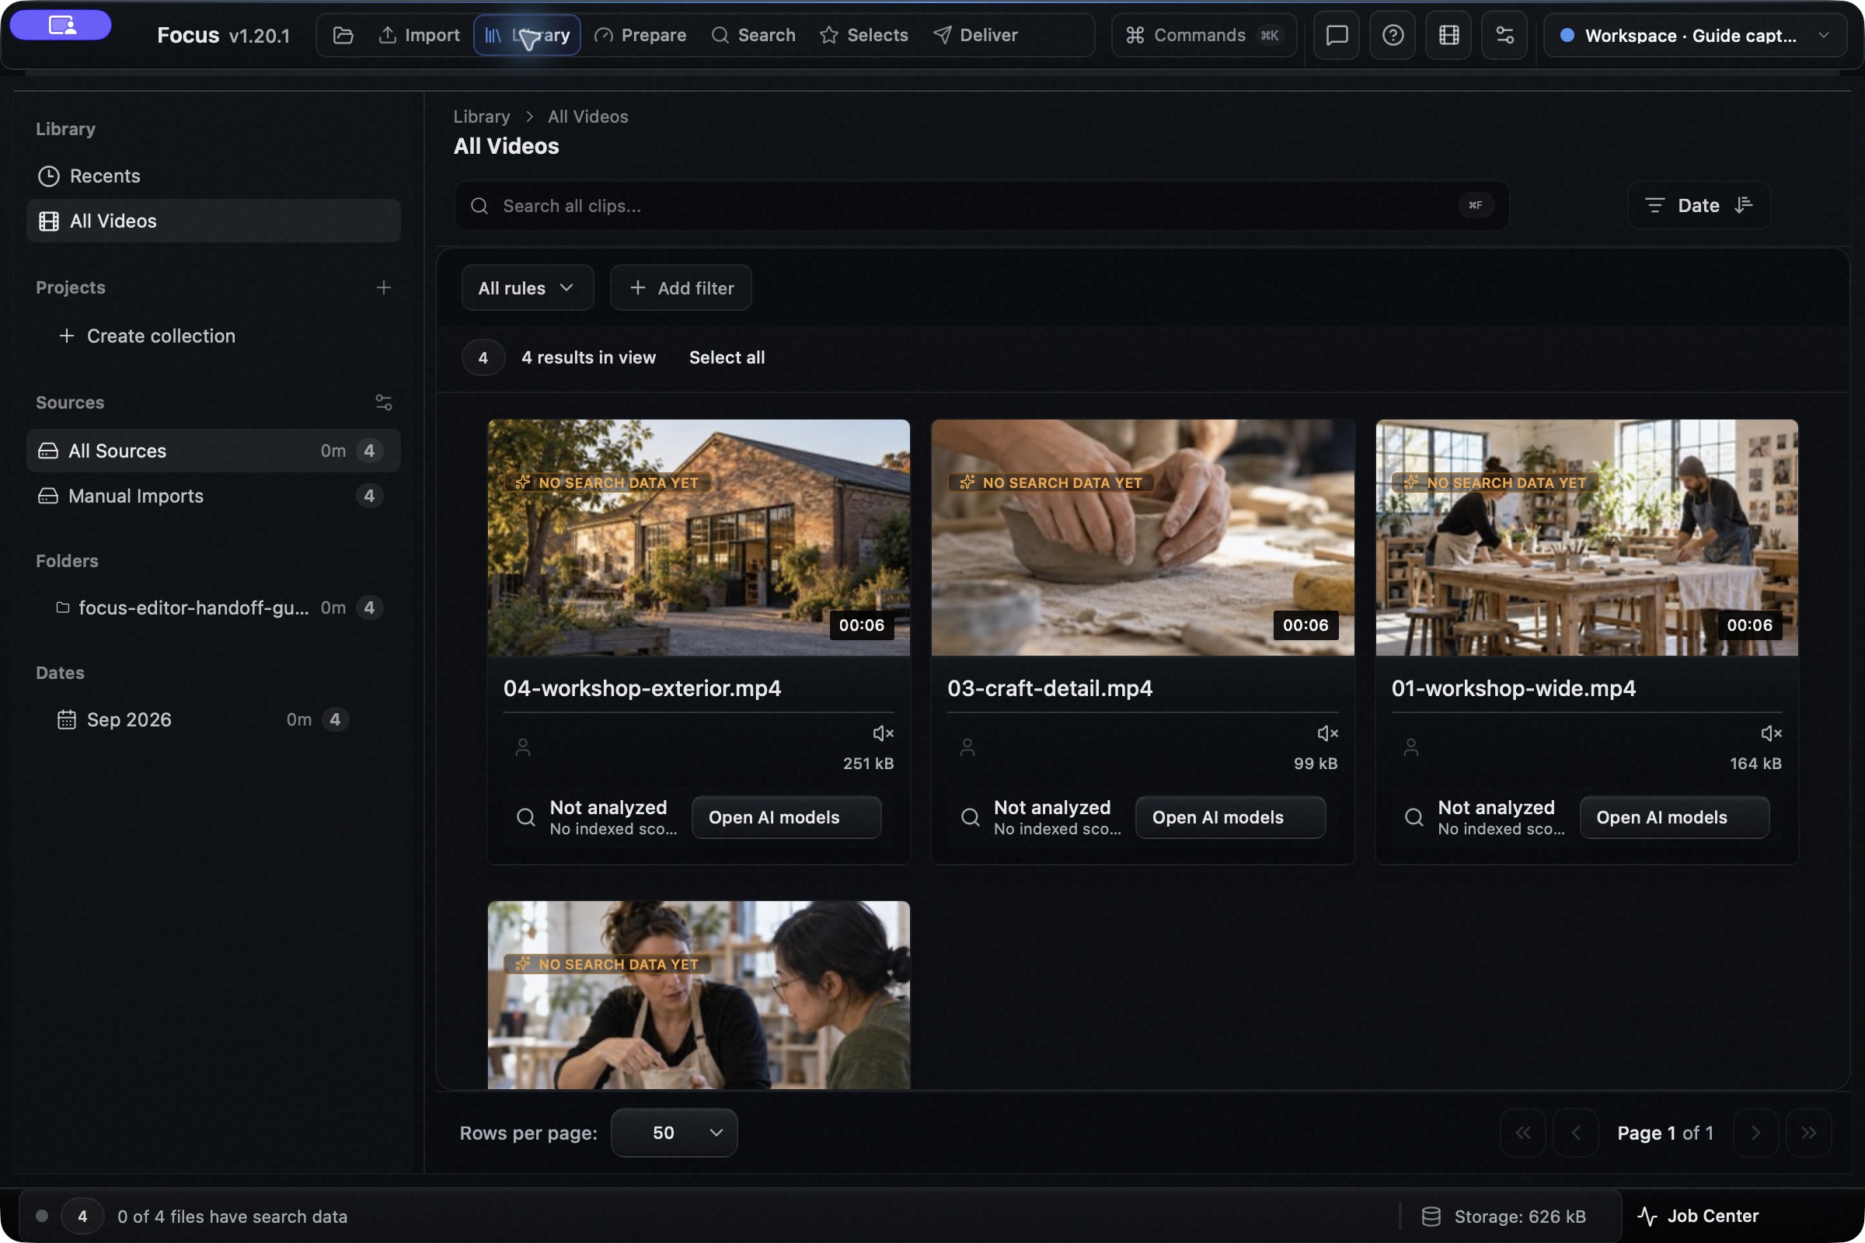Open the Date sort dropdown
The image size is (1865, 1243).
[x=1699, y=205]
